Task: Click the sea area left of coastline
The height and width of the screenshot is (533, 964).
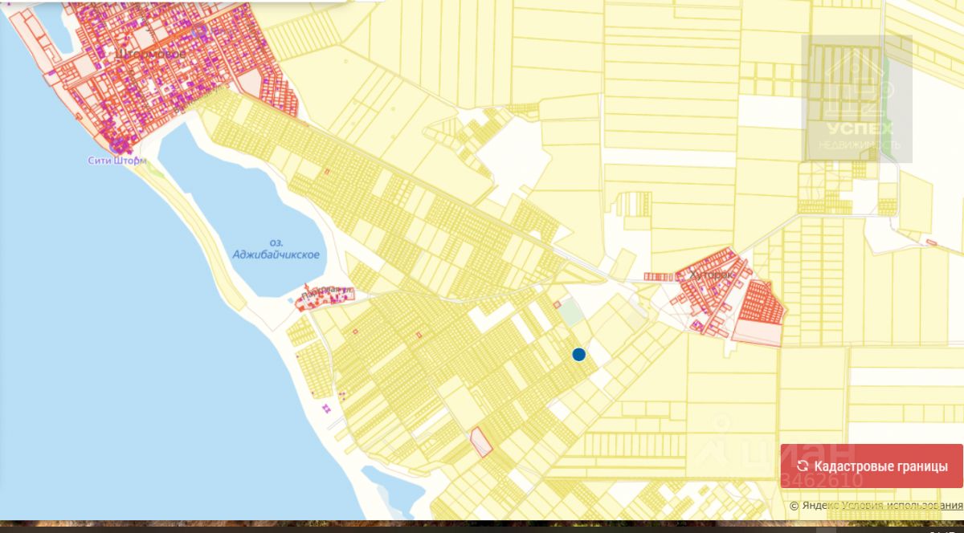Action: tap(120, 361)
